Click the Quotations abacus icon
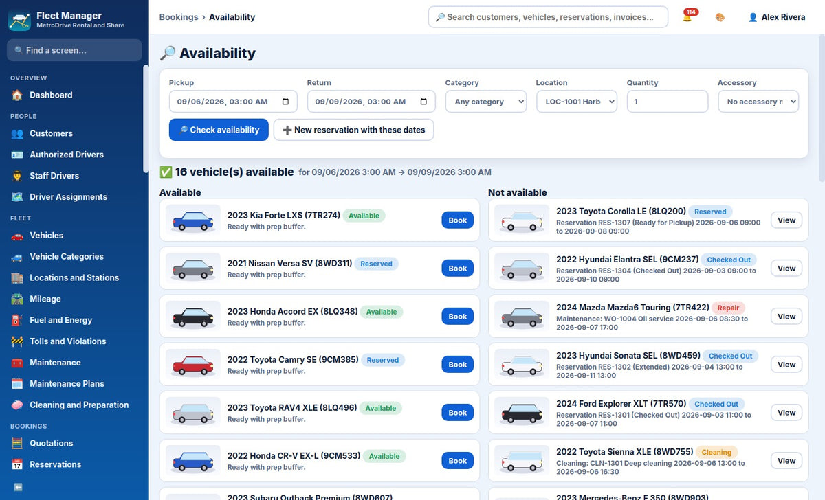The height and width of the screenshot is (500, 825). coord(17,444)
